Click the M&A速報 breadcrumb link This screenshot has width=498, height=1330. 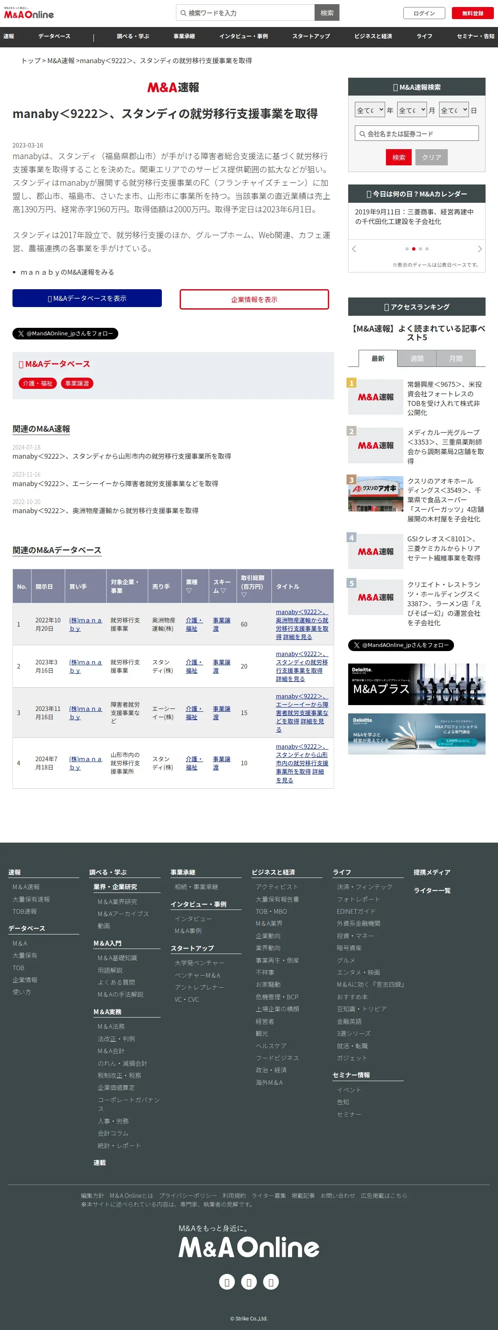61,61
